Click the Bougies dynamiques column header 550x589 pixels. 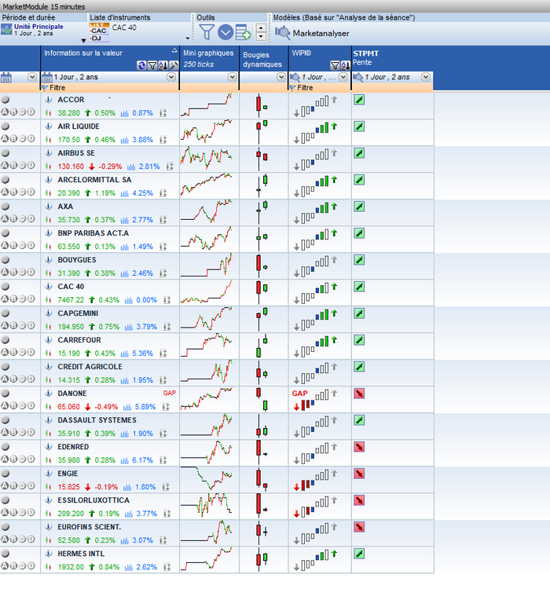(263, 58)
